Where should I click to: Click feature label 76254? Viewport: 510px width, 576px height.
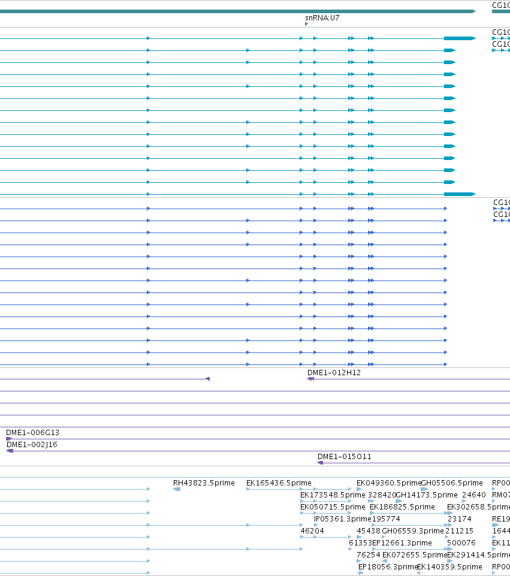point(369,554)
